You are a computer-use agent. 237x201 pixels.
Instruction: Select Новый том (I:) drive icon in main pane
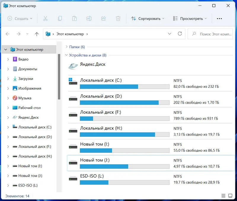tap(73, 146)
